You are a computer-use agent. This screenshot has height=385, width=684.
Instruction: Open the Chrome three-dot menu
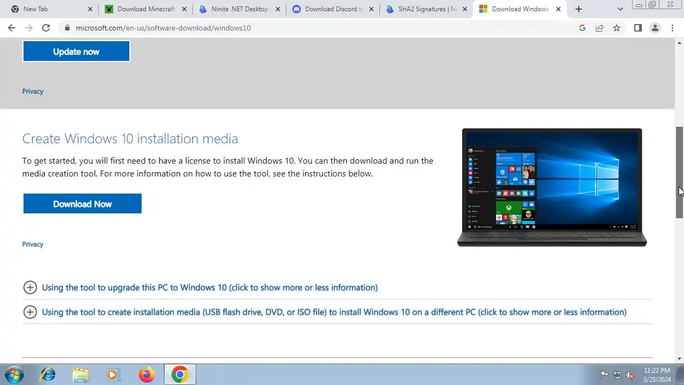[672, 28]
